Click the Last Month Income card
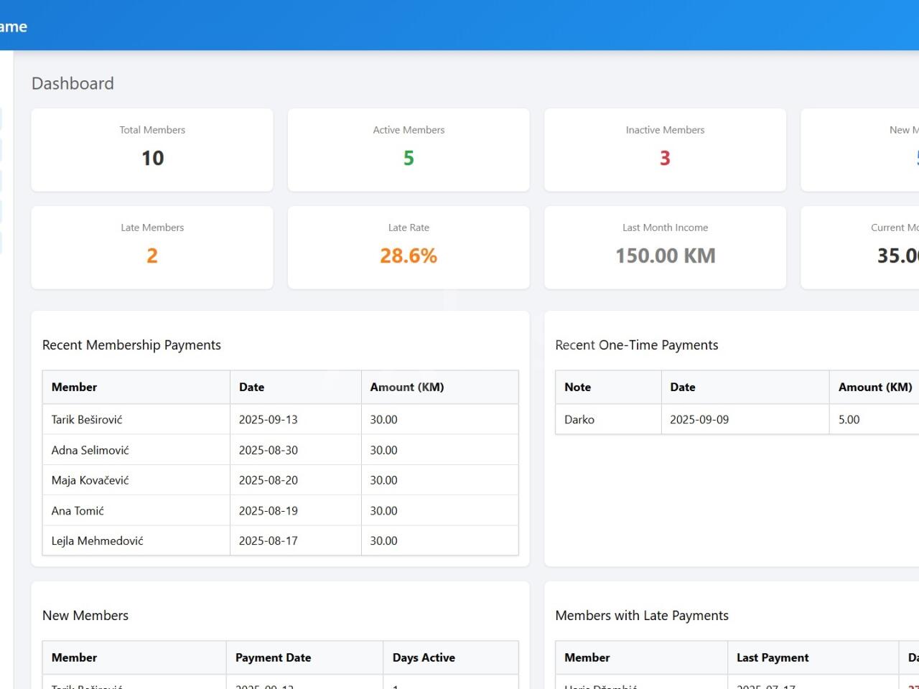 pos(665,248)
